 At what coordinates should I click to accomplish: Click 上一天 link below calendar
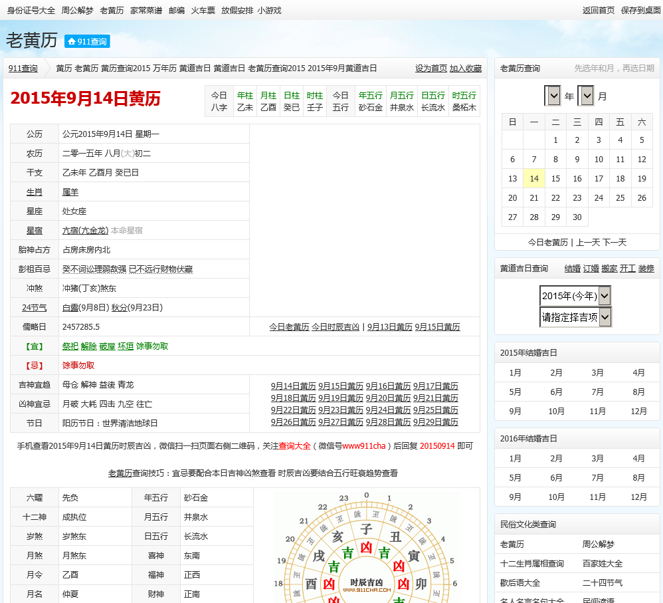click(x=588, y=243)
